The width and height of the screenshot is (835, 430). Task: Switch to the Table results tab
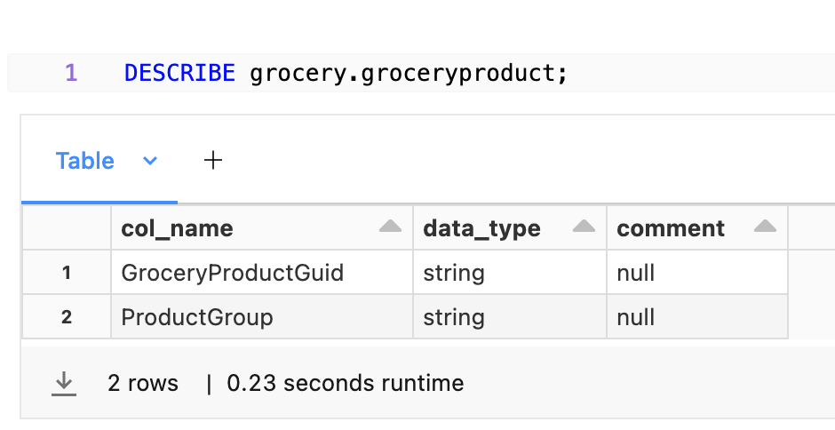pos(85,161)
